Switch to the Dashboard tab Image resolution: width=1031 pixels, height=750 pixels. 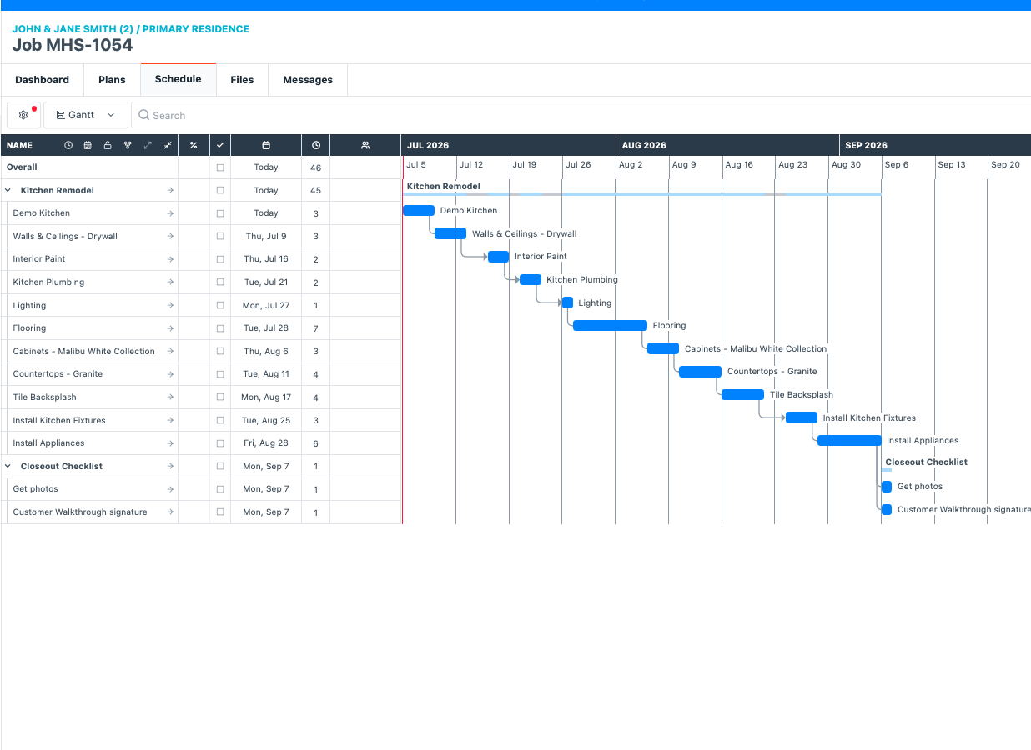click(x=42, y=80)
